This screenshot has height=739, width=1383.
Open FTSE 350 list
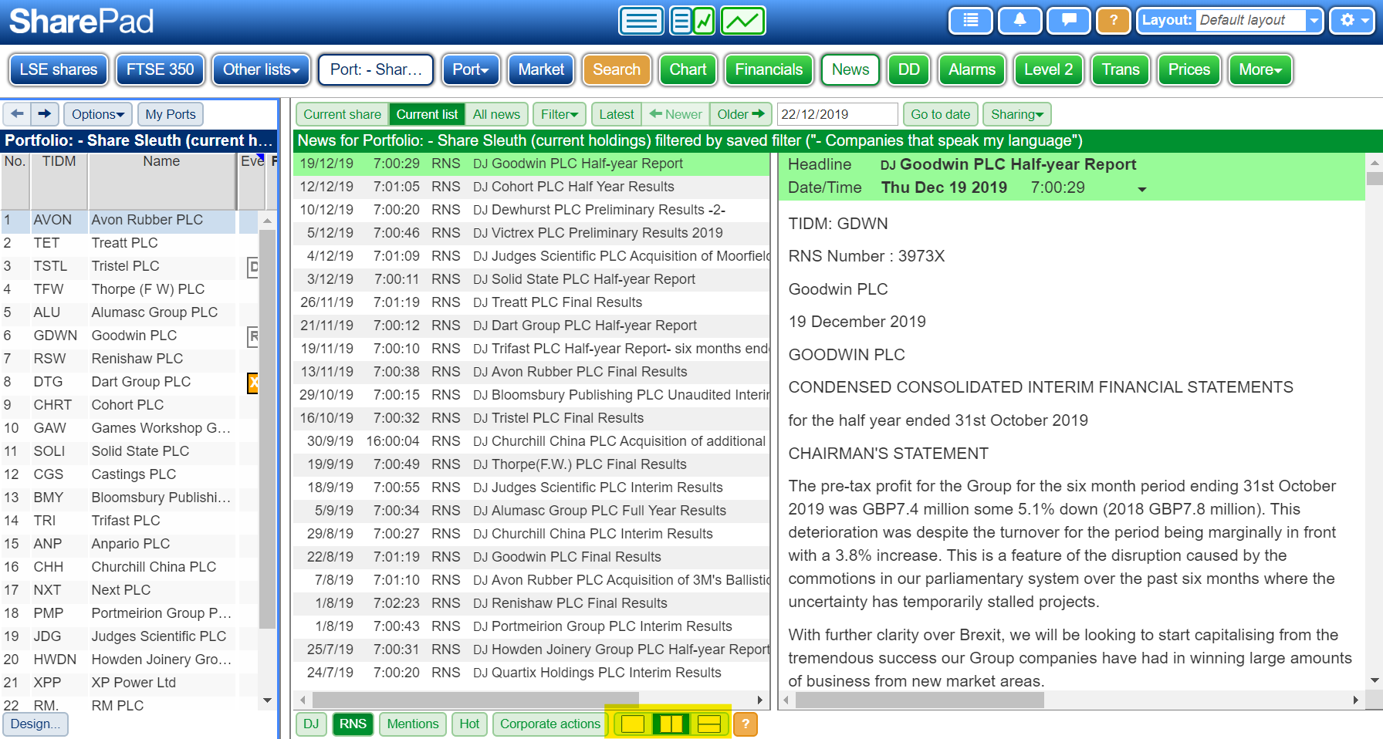(161, 69)
